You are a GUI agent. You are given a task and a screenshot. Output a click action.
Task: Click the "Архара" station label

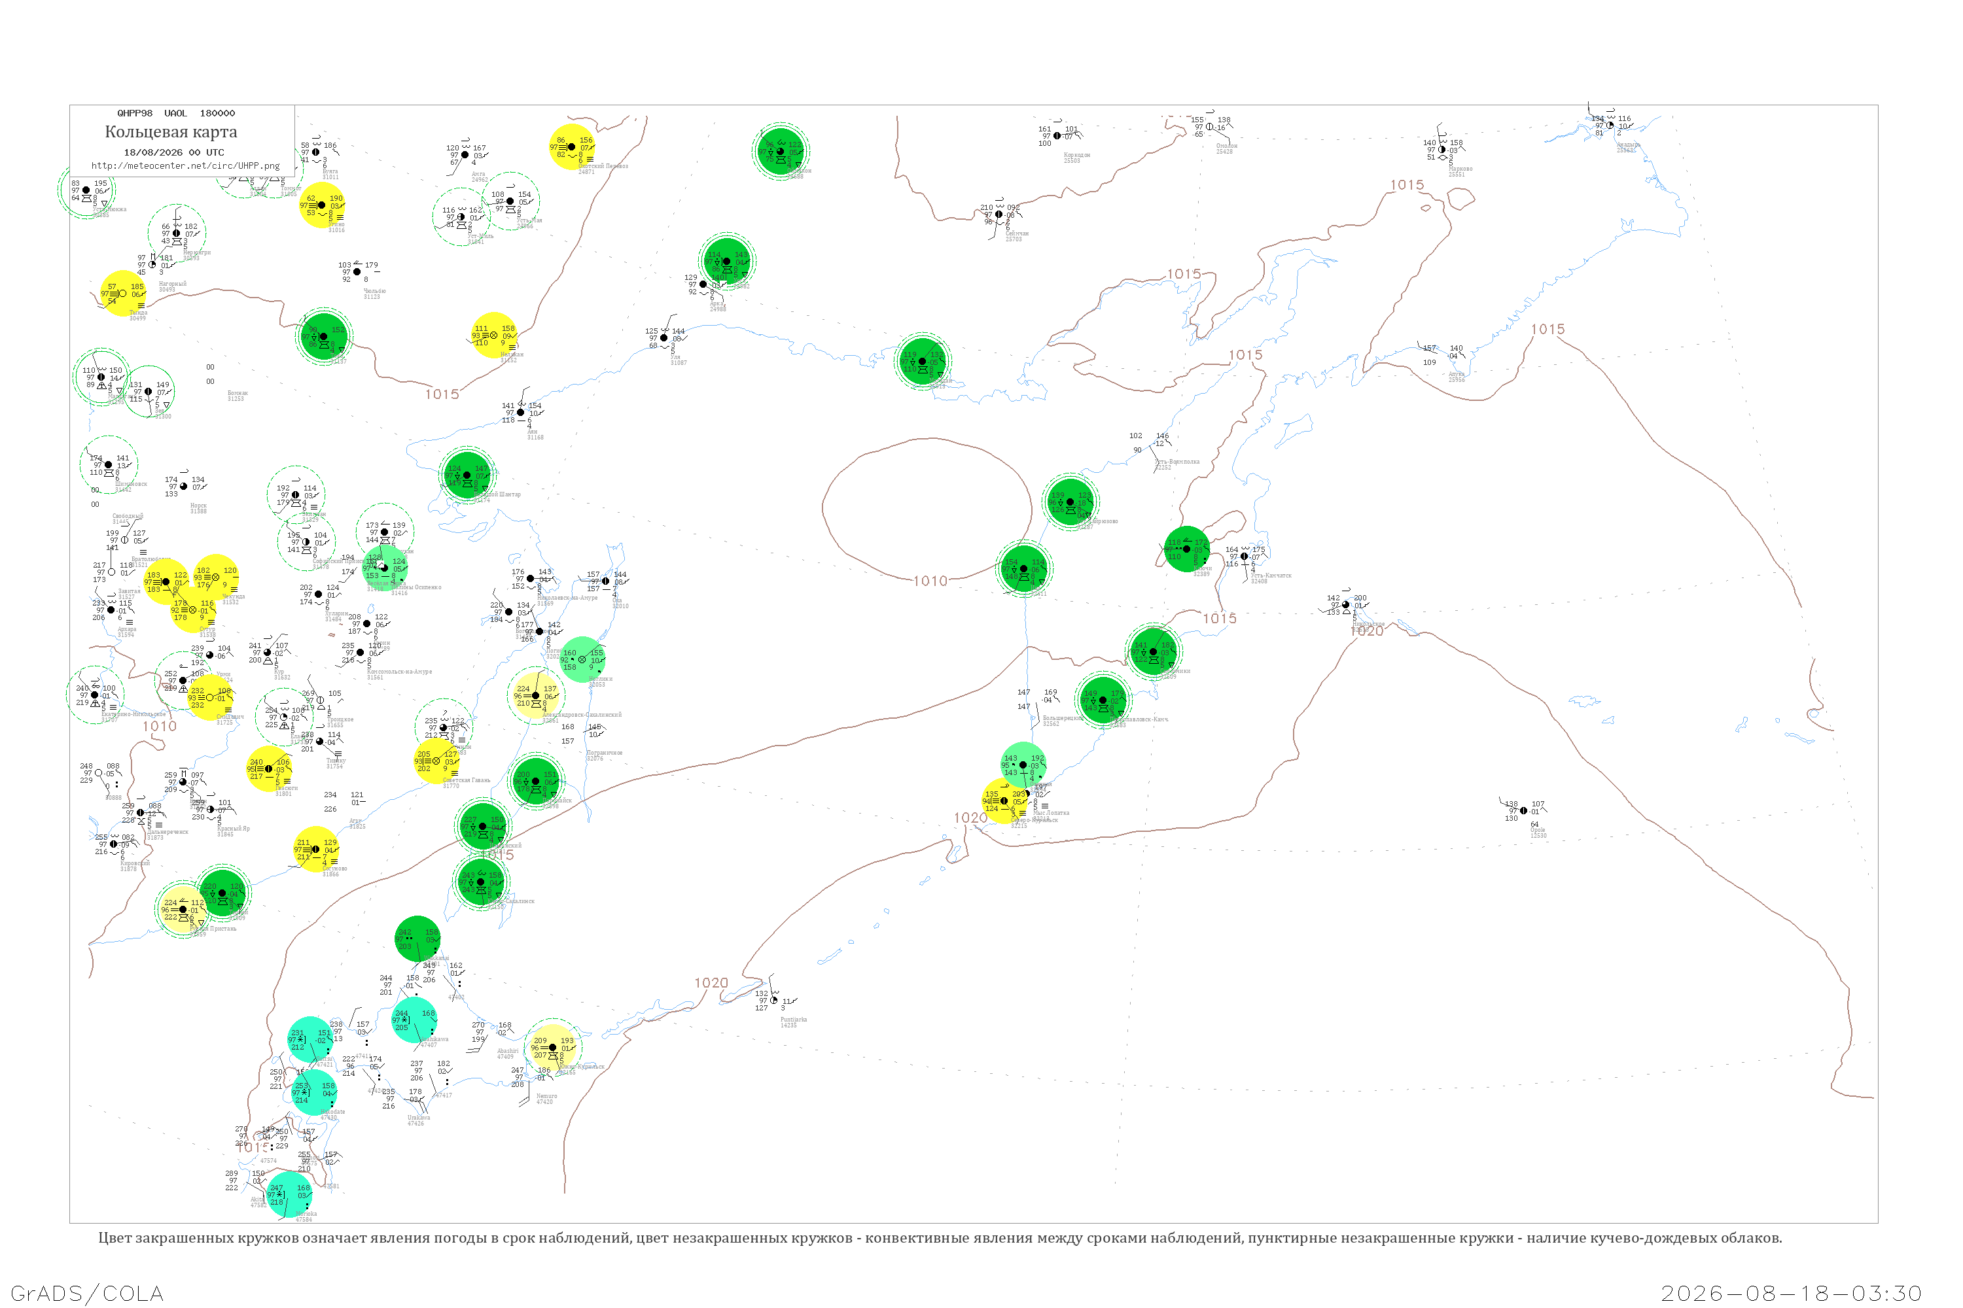(x=127, y=630)
